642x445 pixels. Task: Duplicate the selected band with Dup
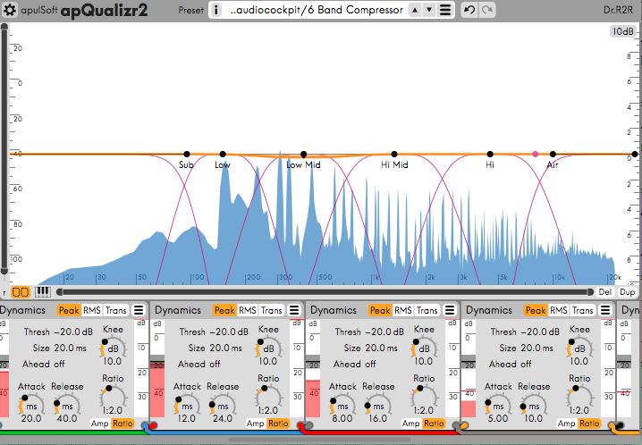627,292
